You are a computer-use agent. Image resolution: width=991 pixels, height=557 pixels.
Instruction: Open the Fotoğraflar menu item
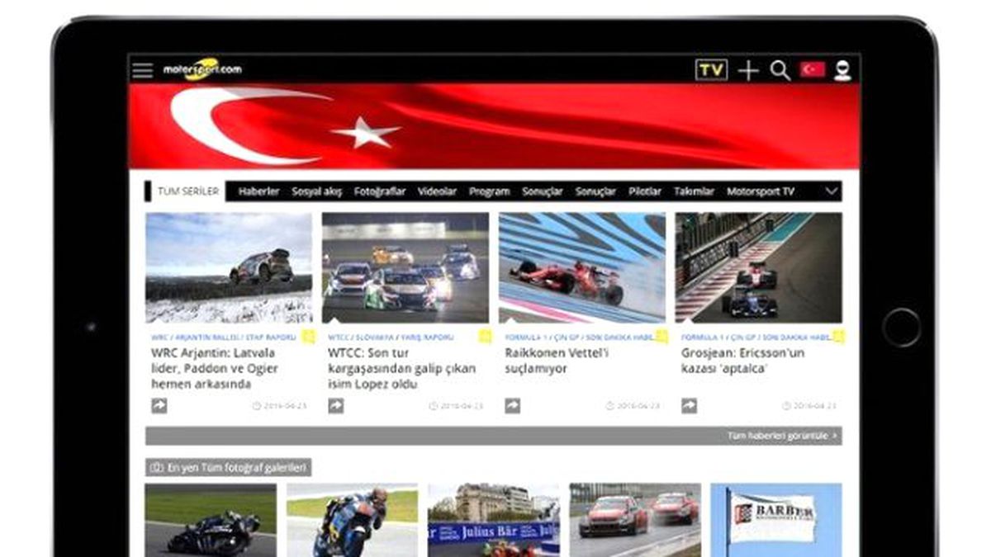click(x=380, y=191)
